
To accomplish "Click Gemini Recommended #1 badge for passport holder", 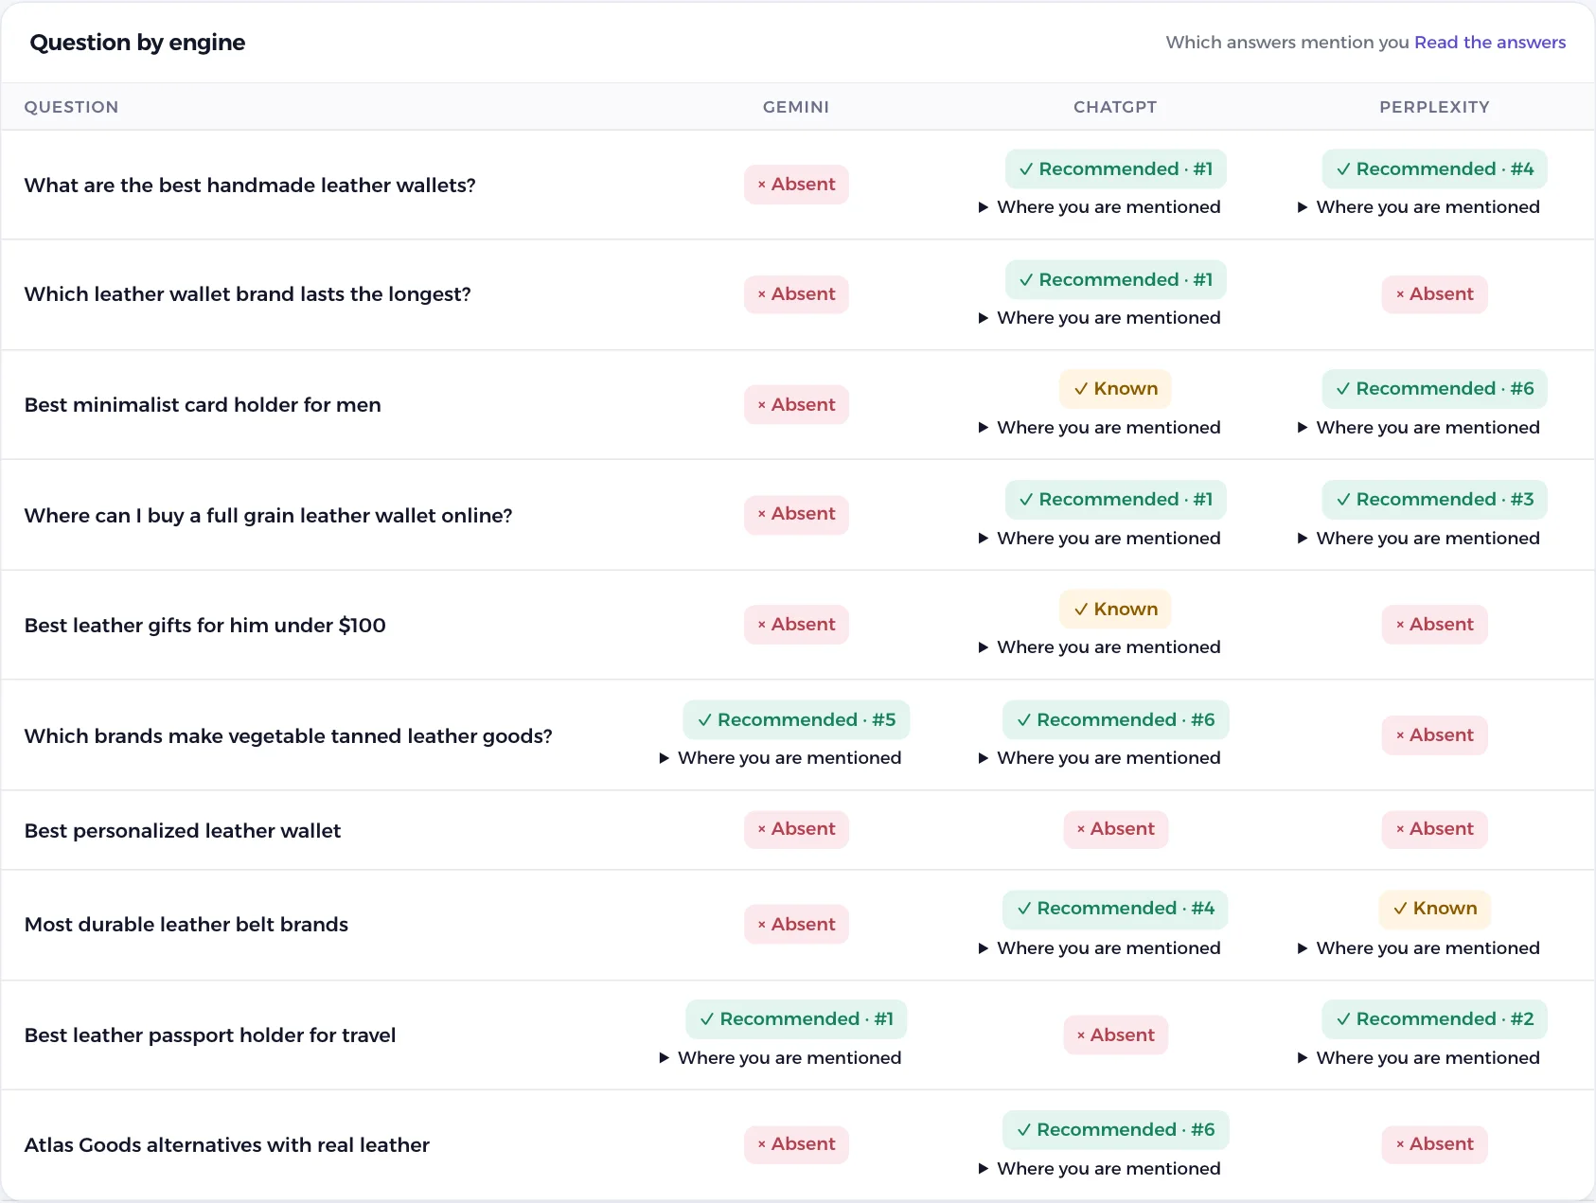I will [796, 1018].
